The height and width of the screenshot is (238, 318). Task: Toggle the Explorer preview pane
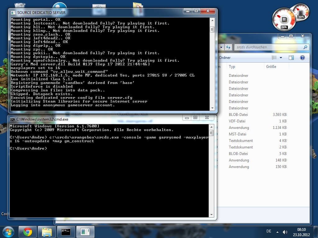coord(291,58)
